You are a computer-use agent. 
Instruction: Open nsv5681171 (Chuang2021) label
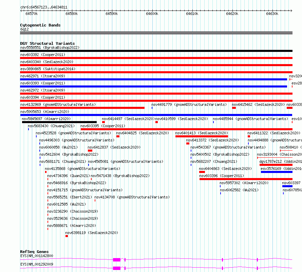click(63, 161)
